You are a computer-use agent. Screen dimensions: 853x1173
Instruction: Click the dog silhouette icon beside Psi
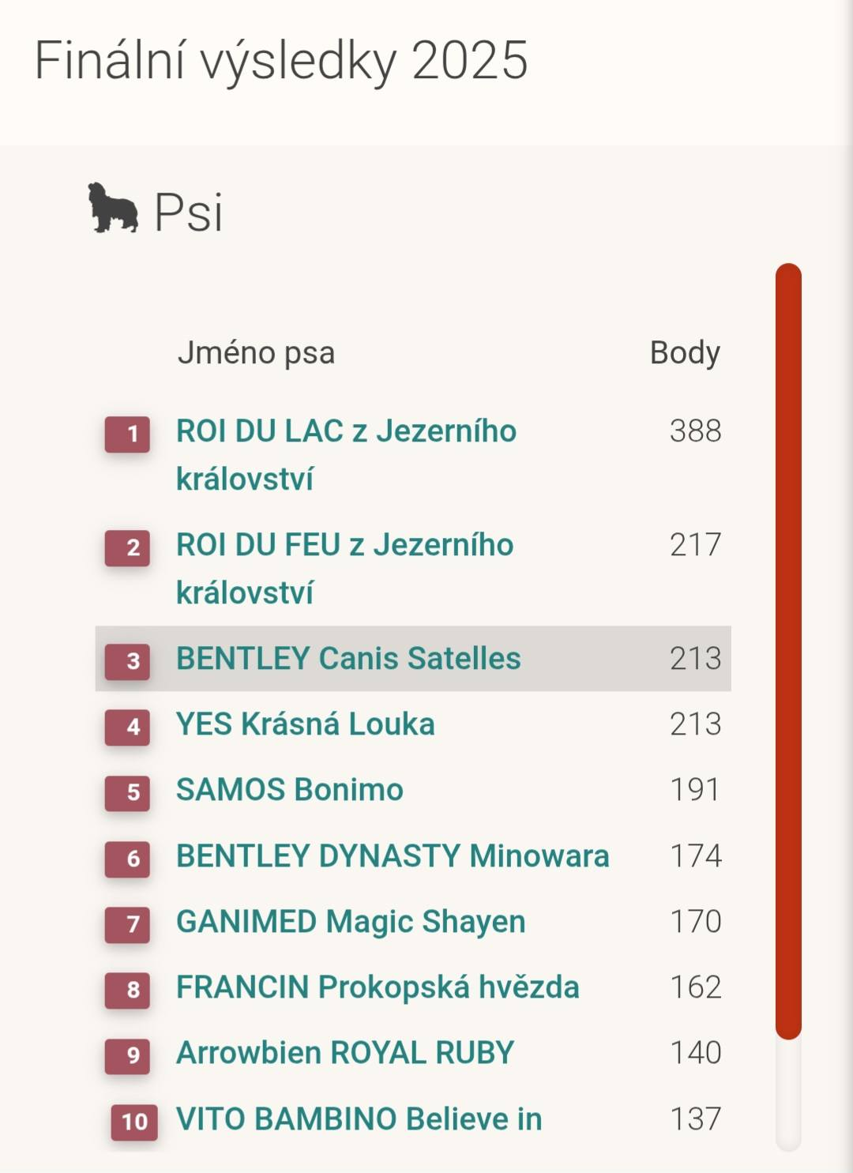112,209
